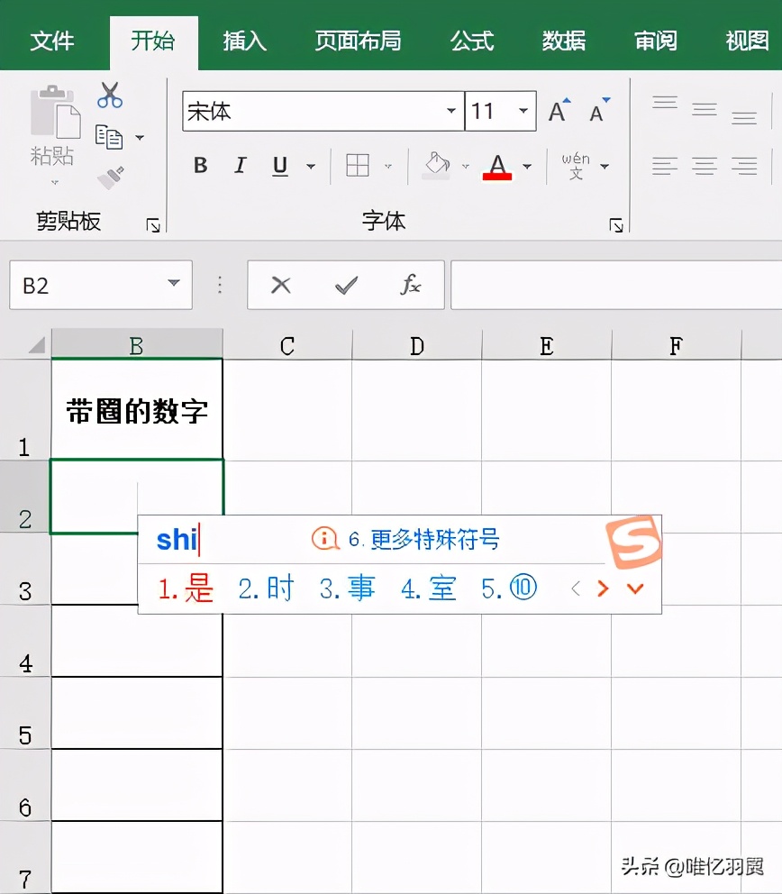
Task: Click the cell 带圈的数字
Action: click(x=137, y=411)
